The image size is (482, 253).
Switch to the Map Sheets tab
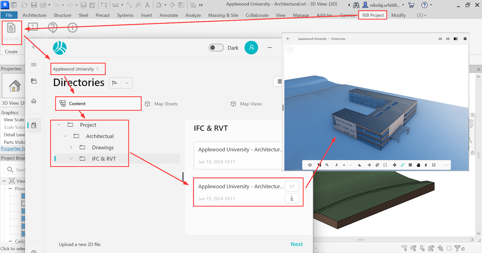[x=166, y=104]
